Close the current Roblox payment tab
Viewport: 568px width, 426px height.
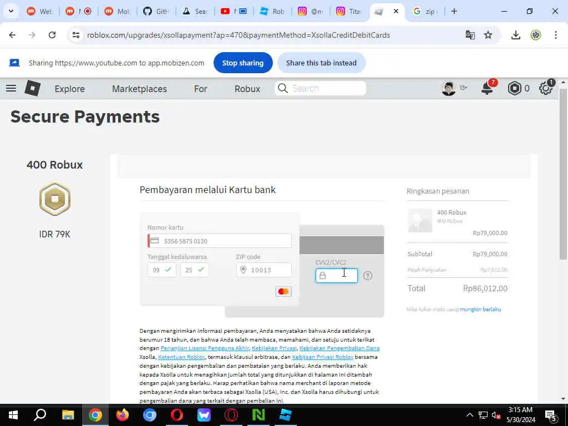396,11
